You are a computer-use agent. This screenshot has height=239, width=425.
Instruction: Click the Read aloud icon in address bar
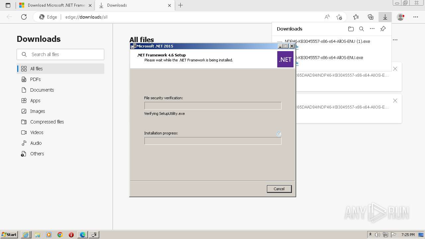(327, 17)
